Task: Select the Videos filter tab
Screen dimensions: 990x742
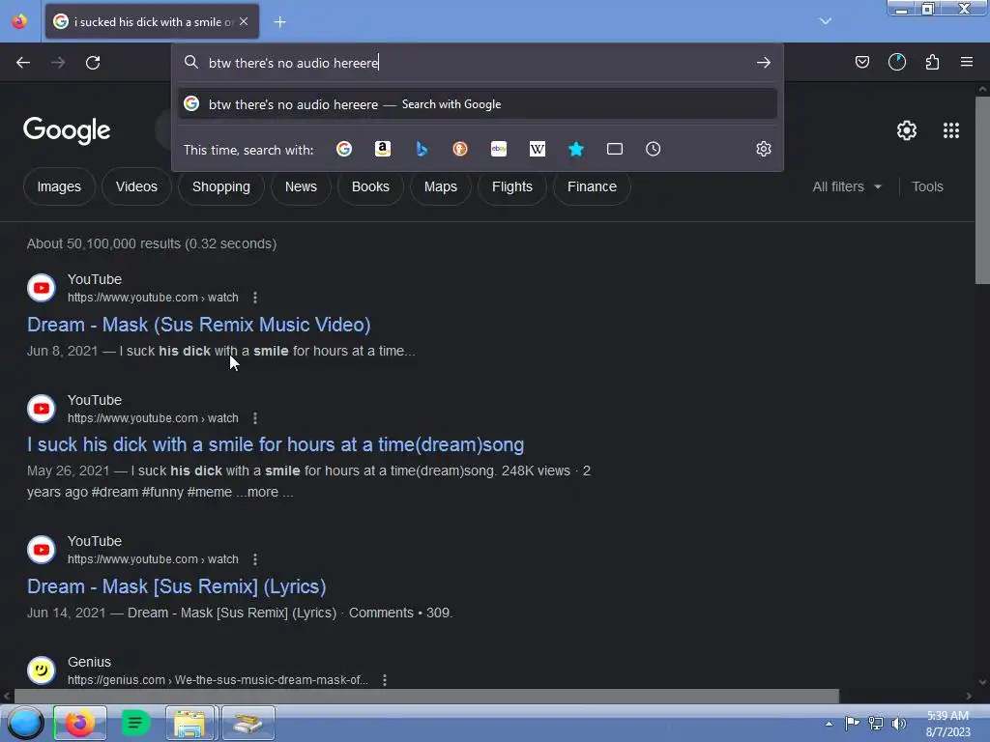Action: tap(136, 186)
